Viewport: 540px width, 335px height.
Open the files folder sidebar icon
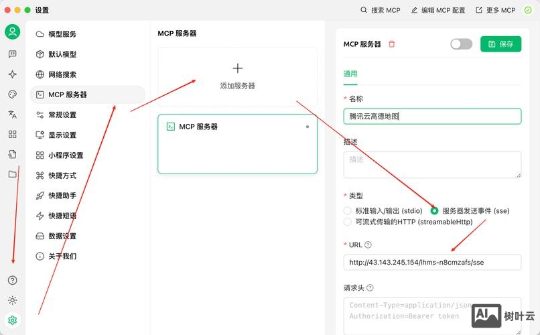pos(13,174)
